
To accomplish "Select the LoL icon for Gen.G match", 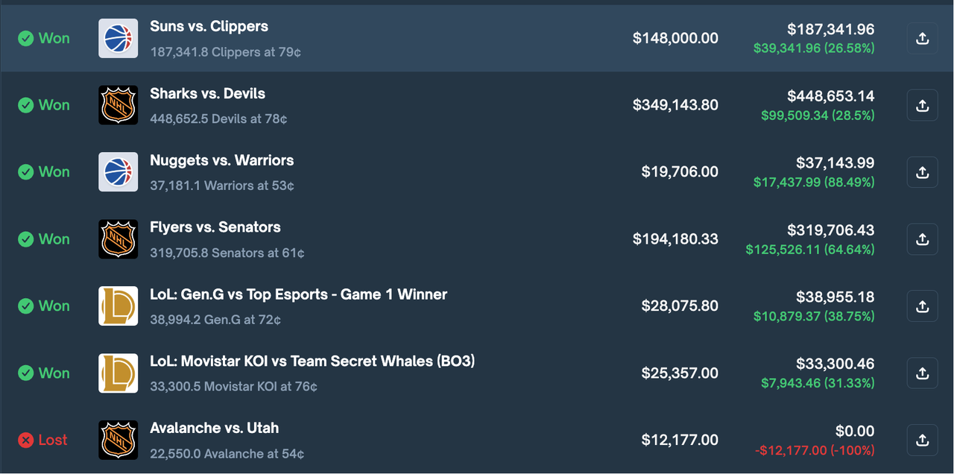I will [117, 306].
